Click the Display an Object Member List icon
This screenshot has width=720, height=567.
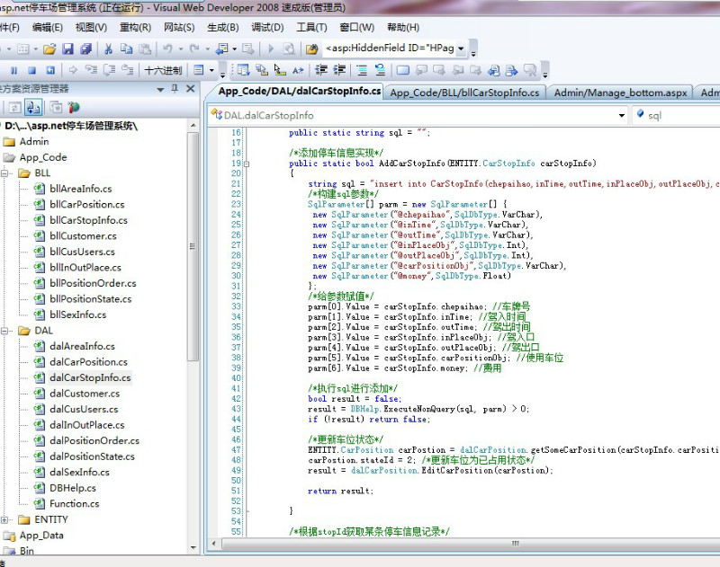[243, 70]
